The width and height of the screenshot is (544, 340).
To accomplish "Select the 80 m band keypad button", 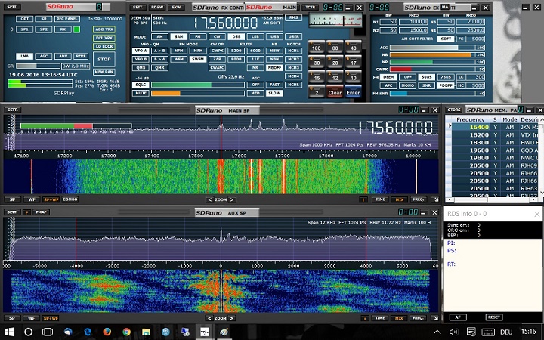I will tap(335, 47).
